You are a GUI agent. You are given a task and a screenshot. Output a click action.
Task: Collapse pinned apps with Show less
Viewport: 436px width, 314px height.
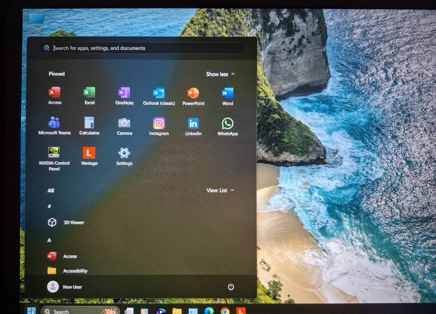click(x=220, y=74)
